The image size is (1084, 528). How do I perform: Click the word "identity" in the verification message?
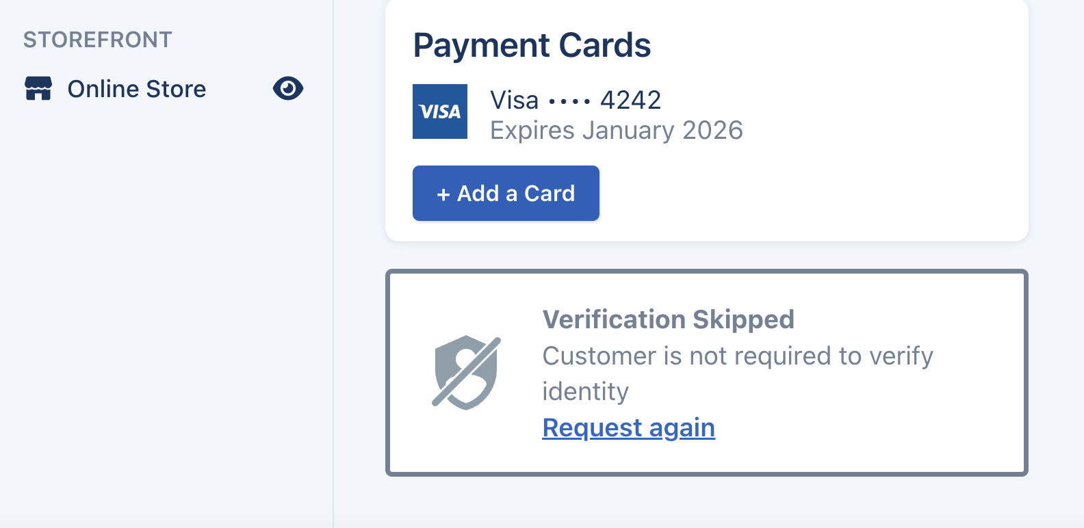point(585,391)
